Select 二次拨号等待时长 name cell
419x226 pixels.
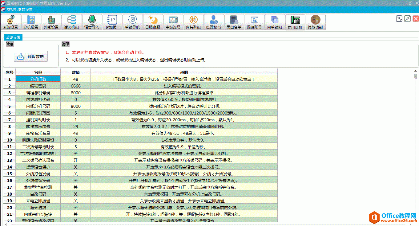[38, 147]
